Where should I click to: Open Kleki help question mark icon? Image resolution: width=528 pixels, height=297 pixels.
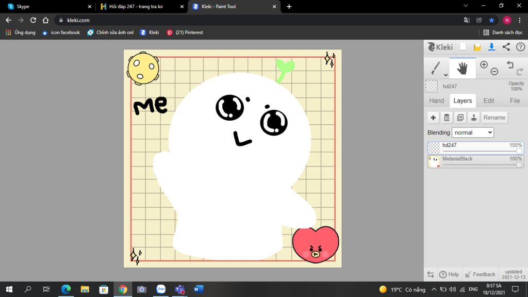521,47
